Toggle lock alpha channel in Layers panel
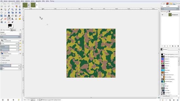180x101 pixels. (x=169, y=11)
